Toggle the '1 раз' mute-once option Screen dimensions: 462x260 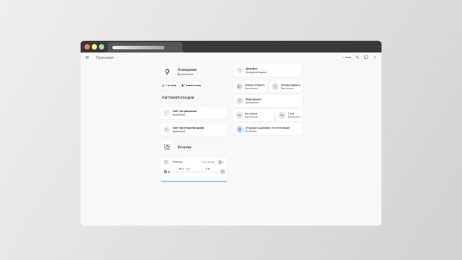[x=289, y=115]
